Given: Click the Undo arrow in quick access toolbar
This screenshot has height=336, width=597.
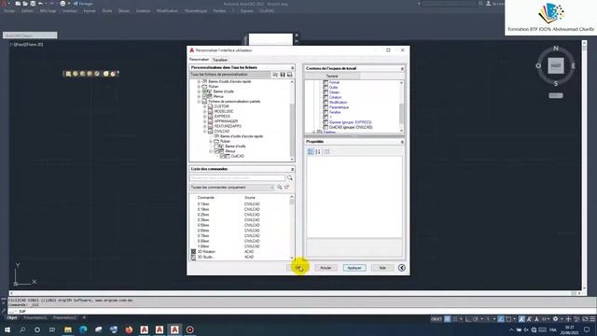Looking at the screenshot, I should pos(40,4).
